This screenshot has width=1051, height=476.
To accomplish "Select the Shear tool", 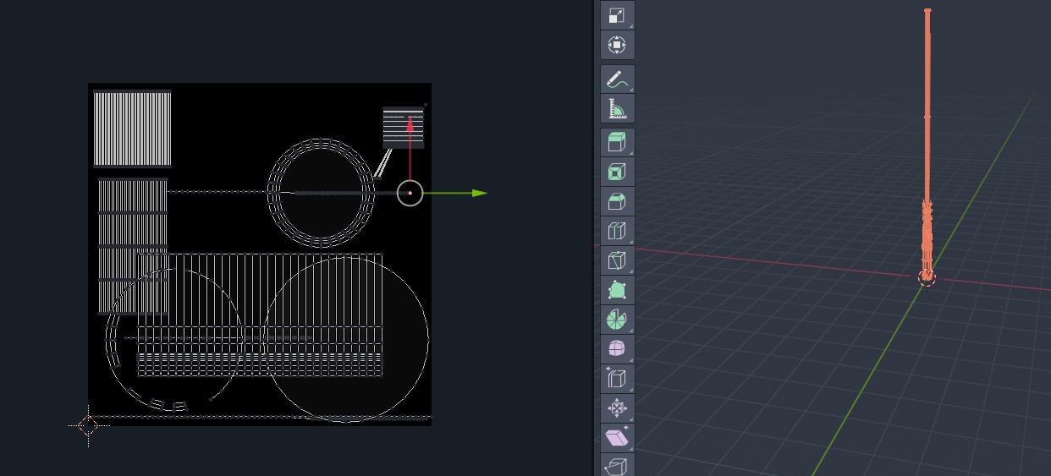I will [x=617, y=438].
